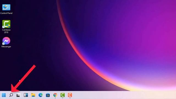Open orange Camtasia Recorder taskbar icon
176x99 pixels.
pos(70,95)
